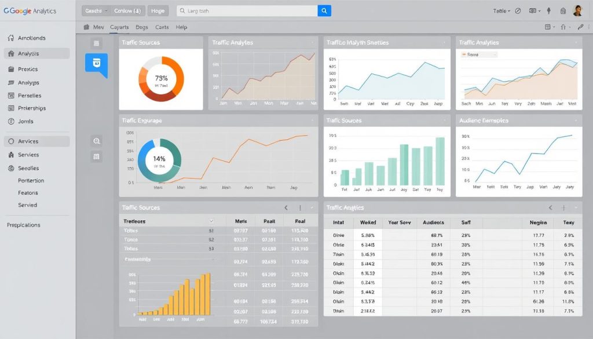
Task: Open the Traffic Engurage panel options arrow
Action: point(312,121)
